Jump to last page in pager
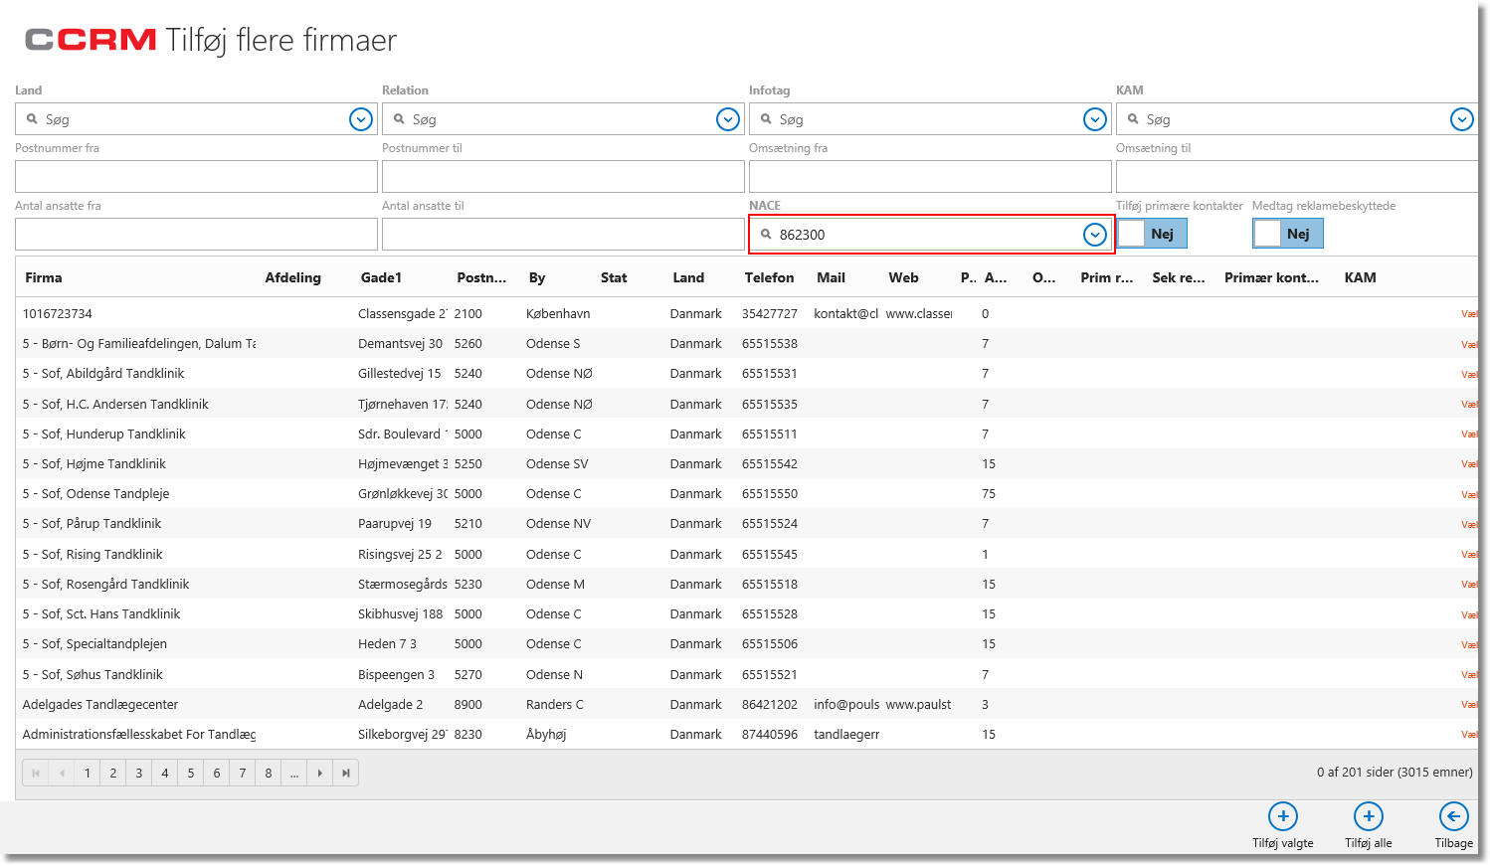Image resolution: width=1490 pixels, height=866 pixels. pyautogui.click(x=345, y=773)
